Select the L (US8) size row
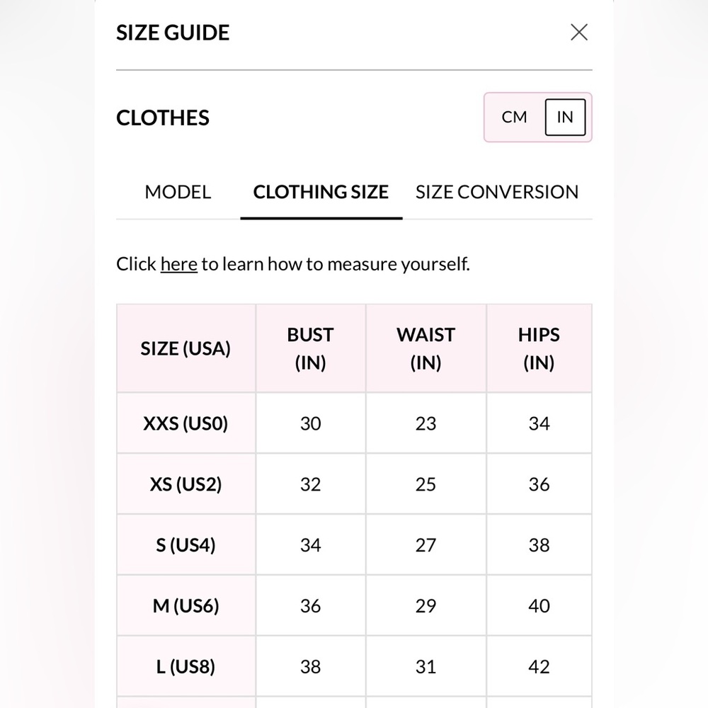The image size is (708, 708). 354,666
